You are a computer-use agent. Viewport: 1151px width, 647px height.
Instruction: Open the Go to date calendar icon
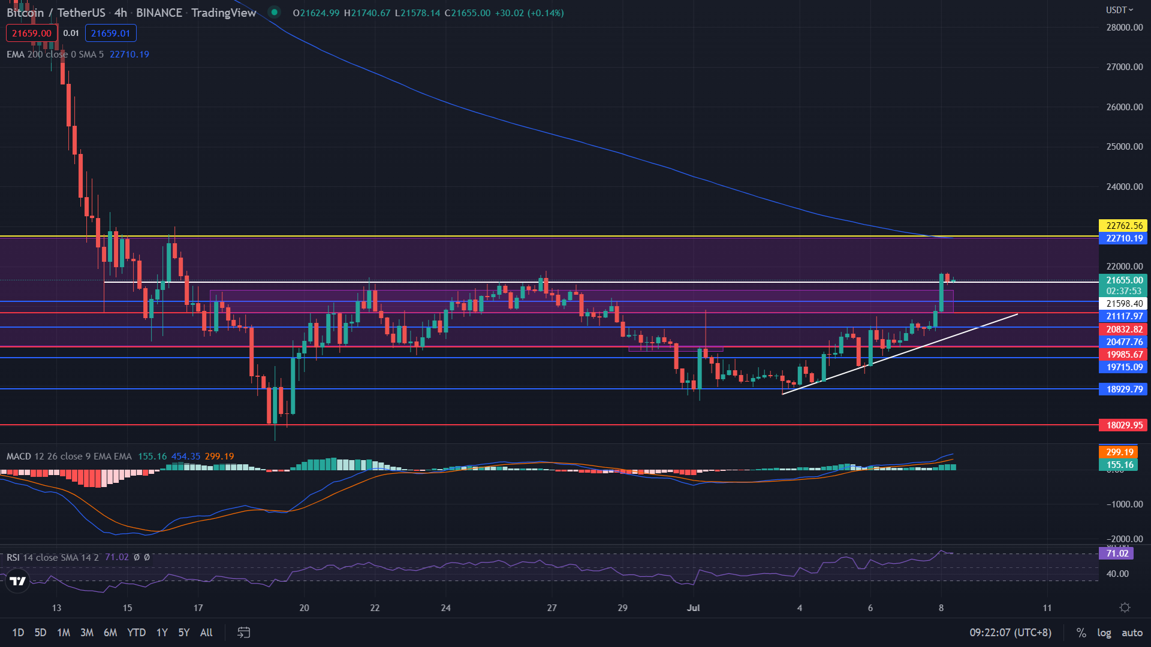pyautogui.click(x=243, y=632)
